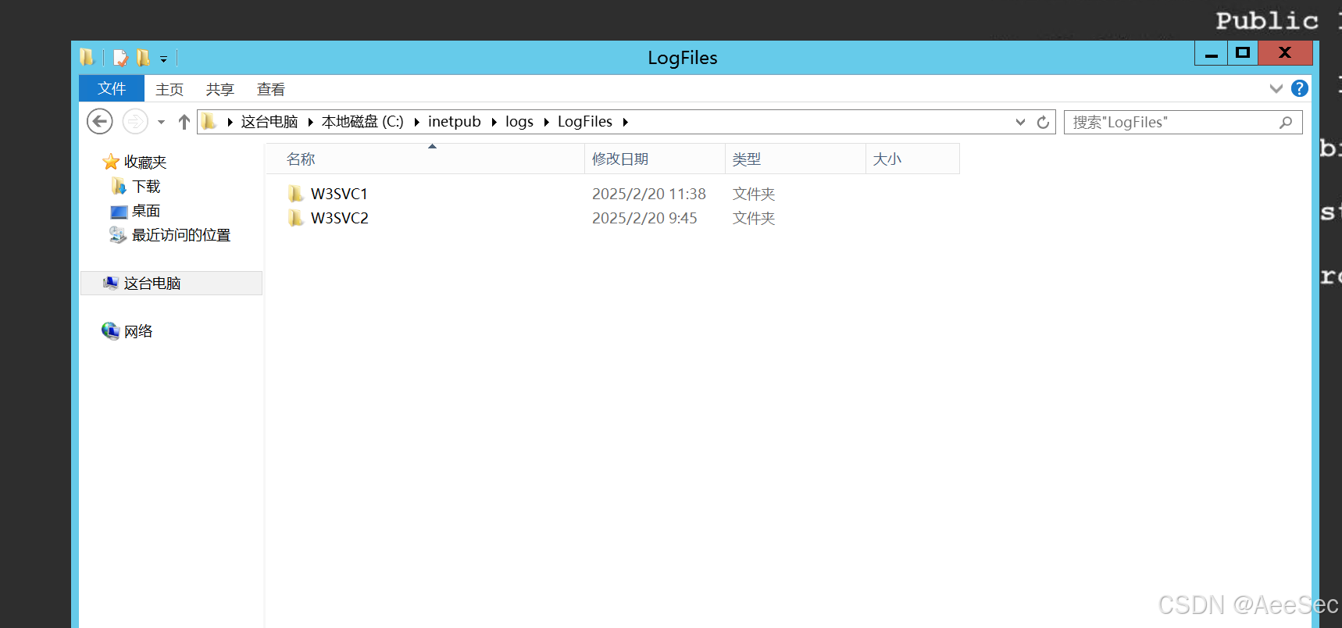Select 收藏夹 in the navigation pane
This screenshot has height=628, width=1342.
(x=145, y=162)
